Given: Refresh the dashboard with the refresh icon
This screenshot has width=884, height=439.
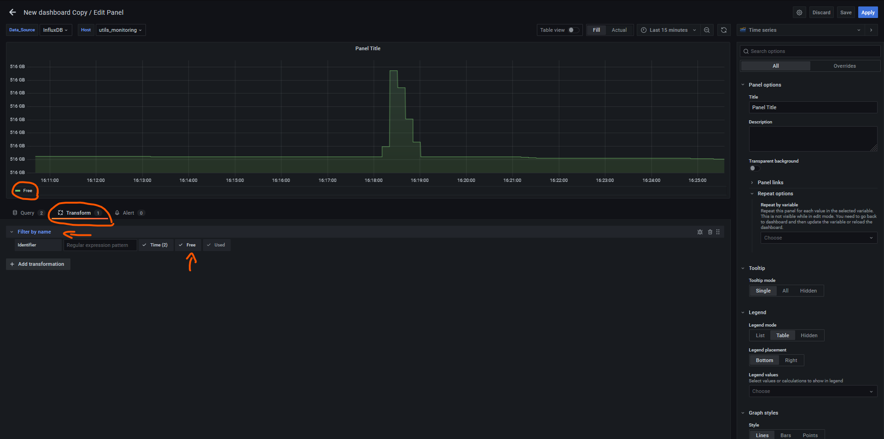Looking at the screenshot, I should coord(724,30).
